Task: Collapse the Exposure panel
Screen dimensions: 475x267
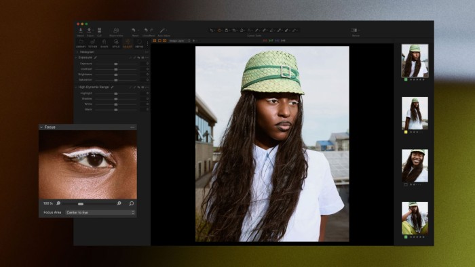Action: click(76, 58)
